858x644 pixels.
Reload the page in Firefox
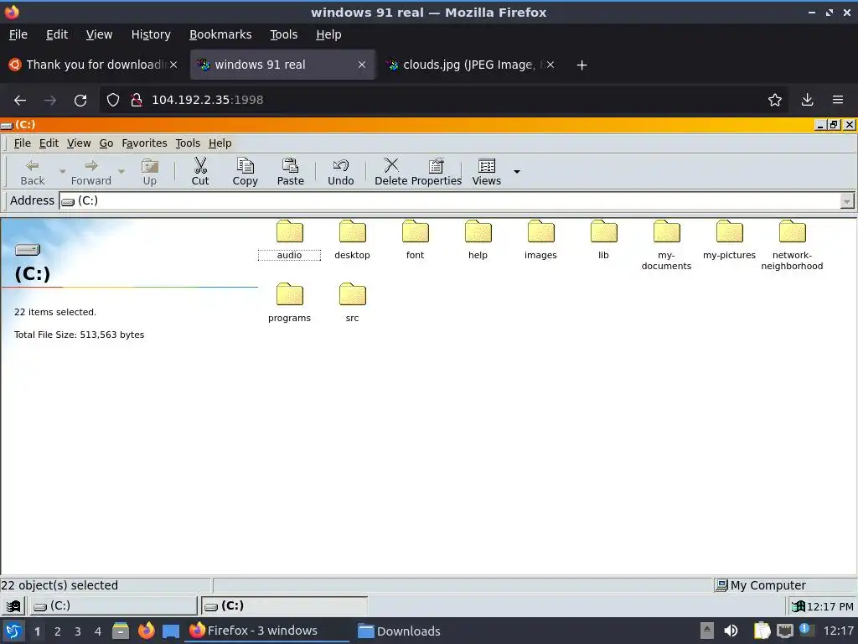point(80,101)
